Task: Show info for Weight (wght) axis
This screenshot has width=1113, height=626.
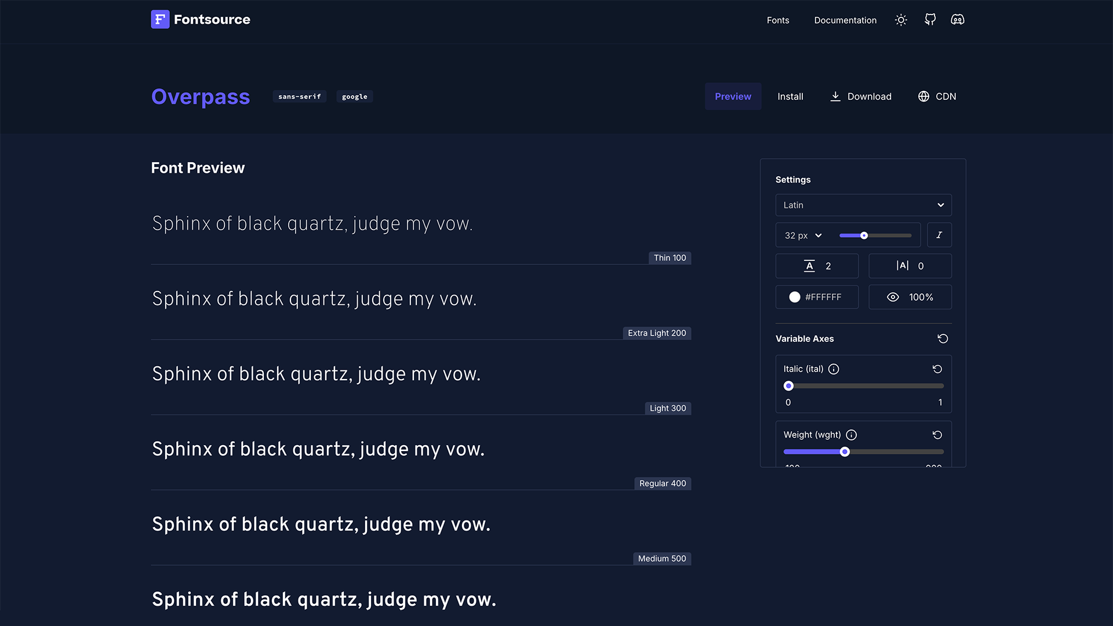Action: pyautogui.click(x=851, y=435)
